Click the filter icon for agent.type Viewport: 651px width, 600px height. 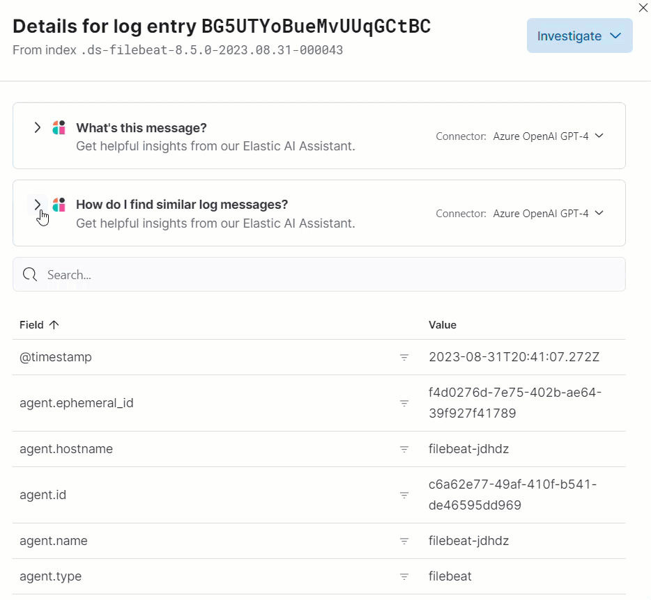404,576
